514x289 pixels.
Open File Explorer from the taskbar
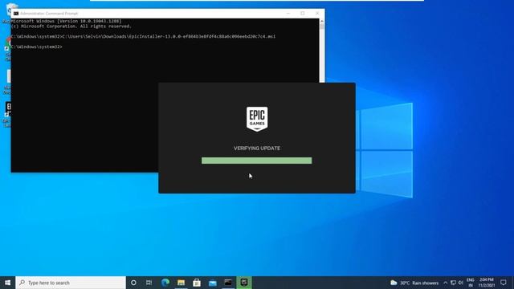point(181,283)
